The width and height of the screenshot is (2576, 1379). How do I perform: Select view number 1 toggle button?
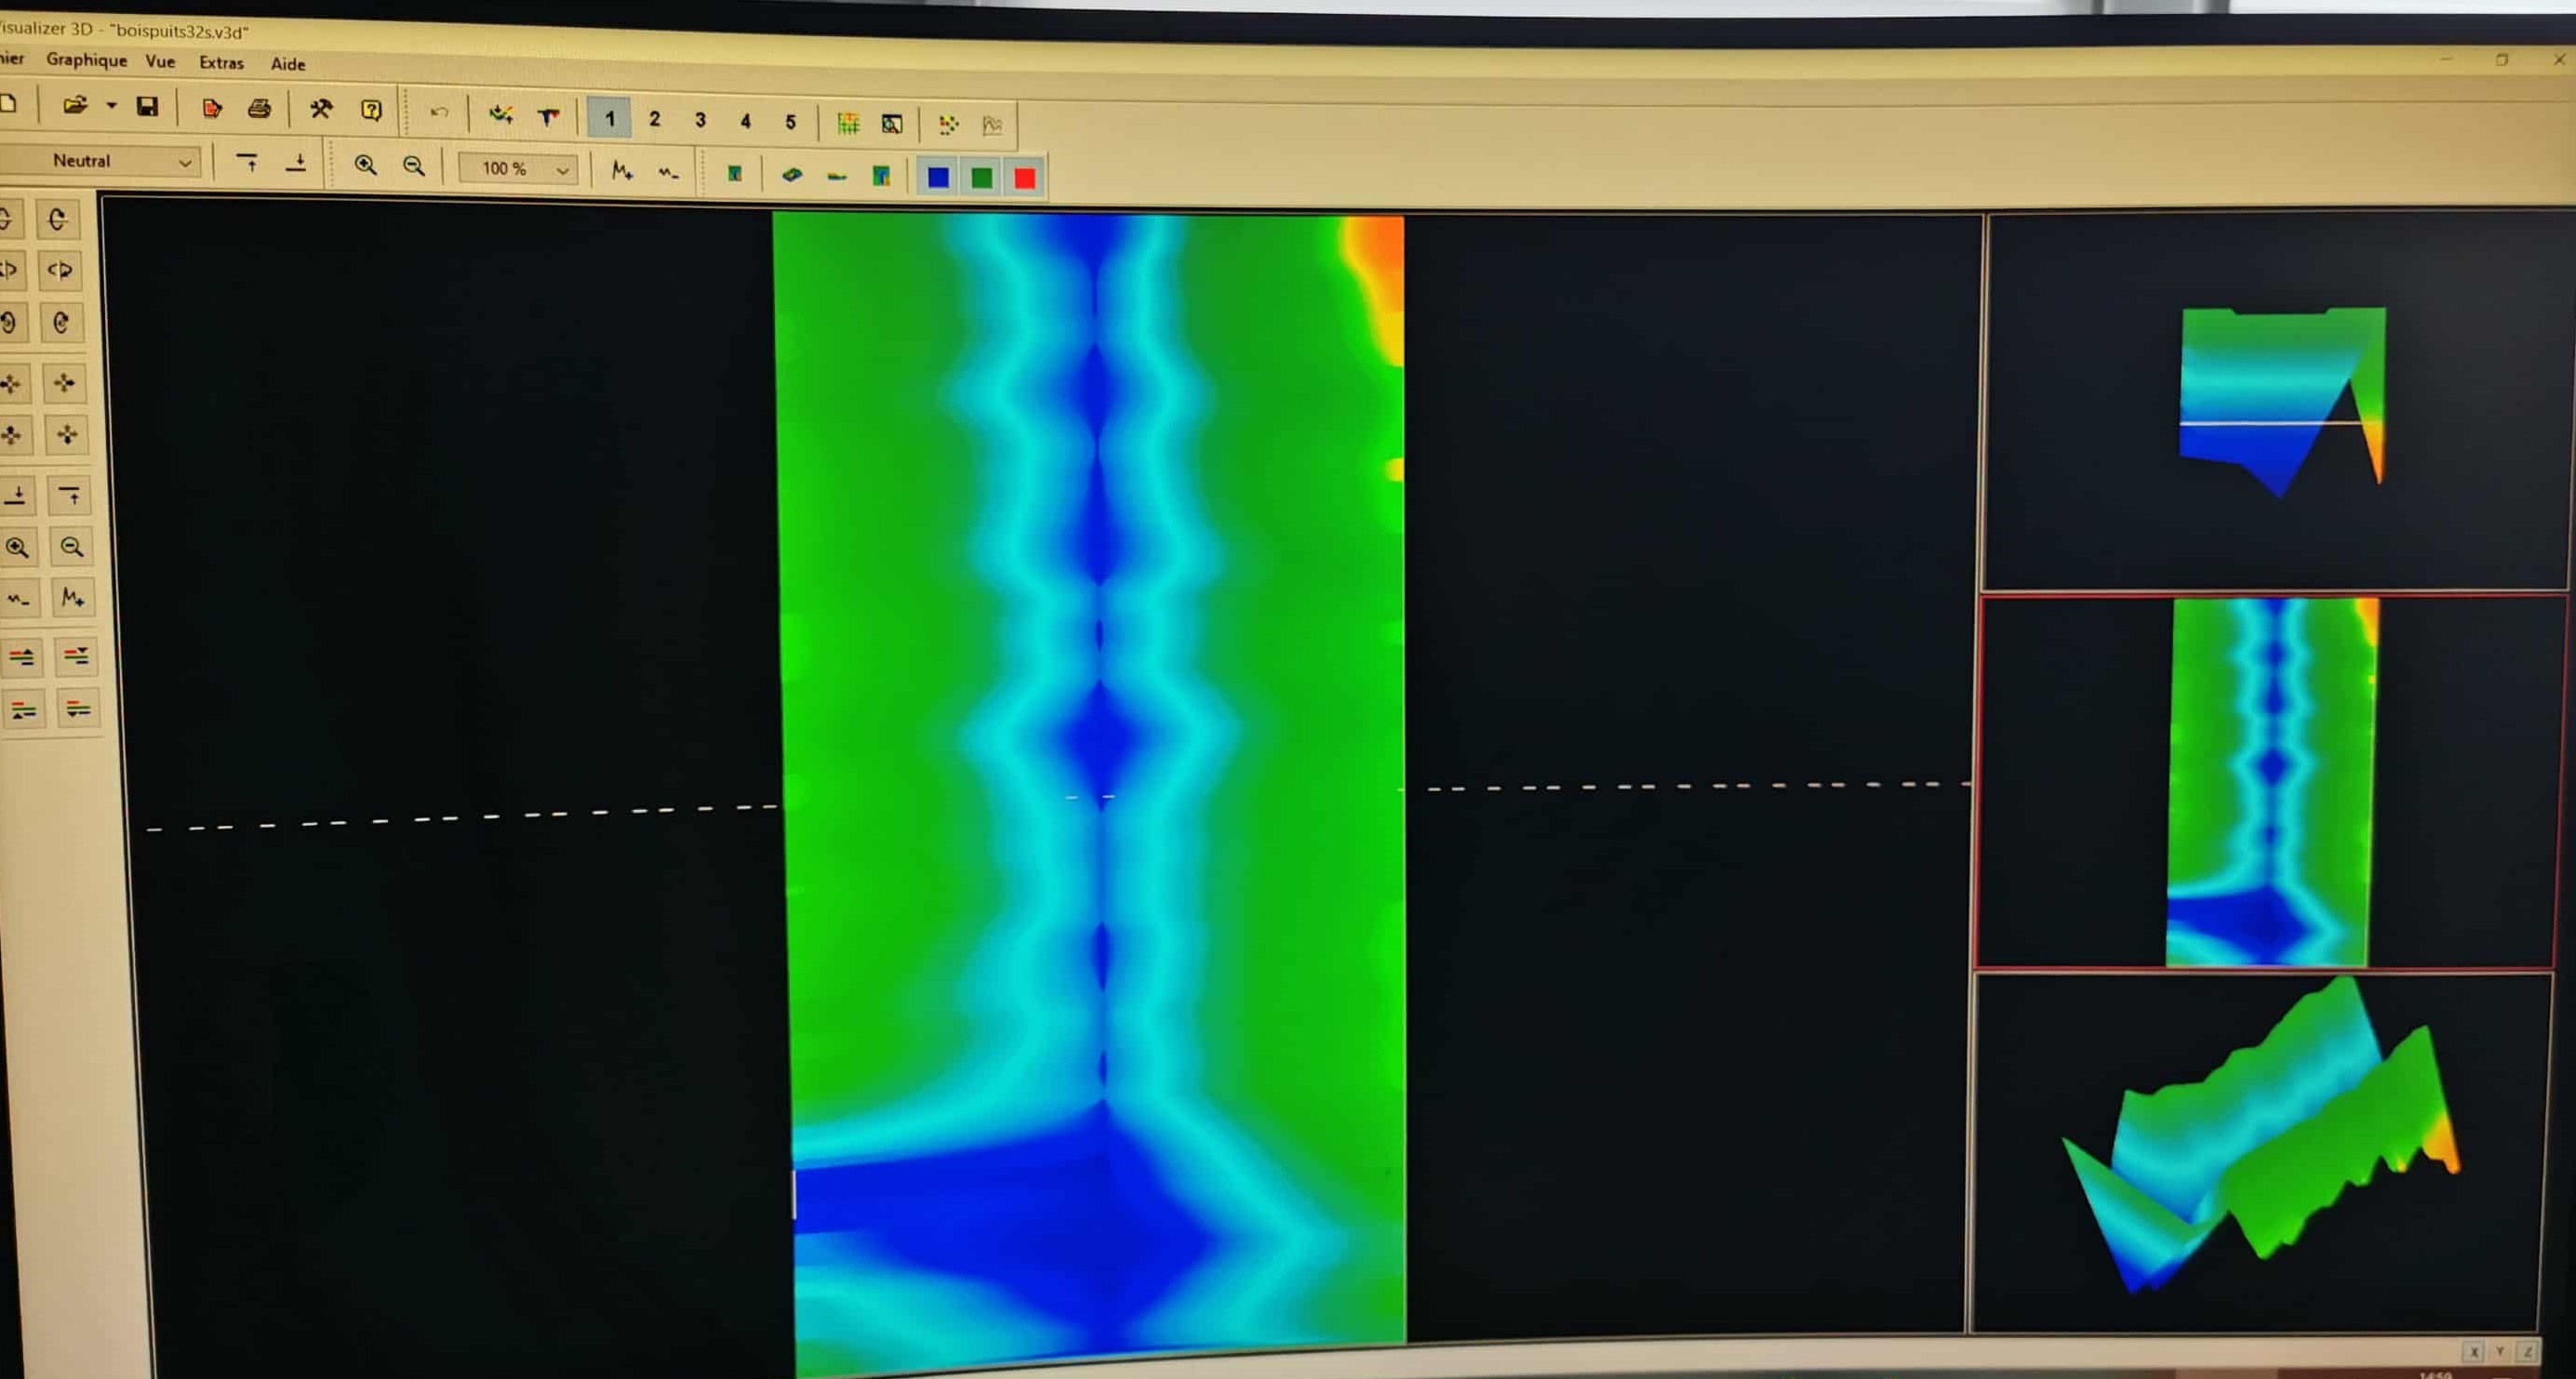tap(610, 119)
